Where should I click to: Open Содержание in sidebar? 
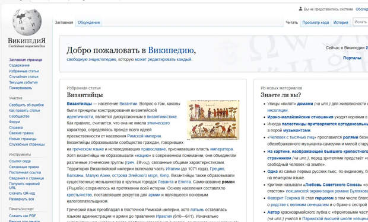(19, 65)
